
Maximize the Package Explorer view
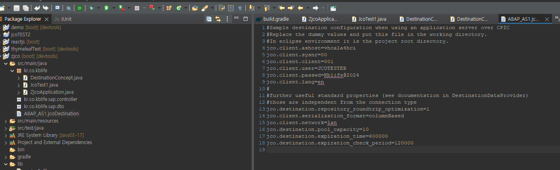click(246, 18)
